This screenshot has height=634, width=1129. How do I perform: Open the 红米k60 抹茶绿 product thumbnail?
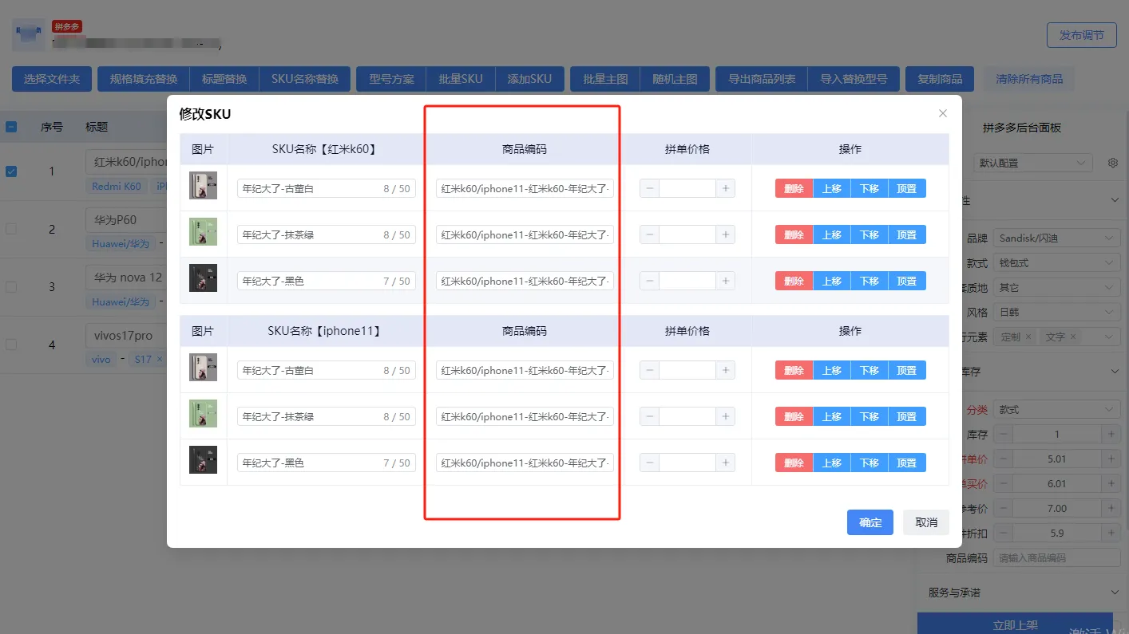point(203,232)
